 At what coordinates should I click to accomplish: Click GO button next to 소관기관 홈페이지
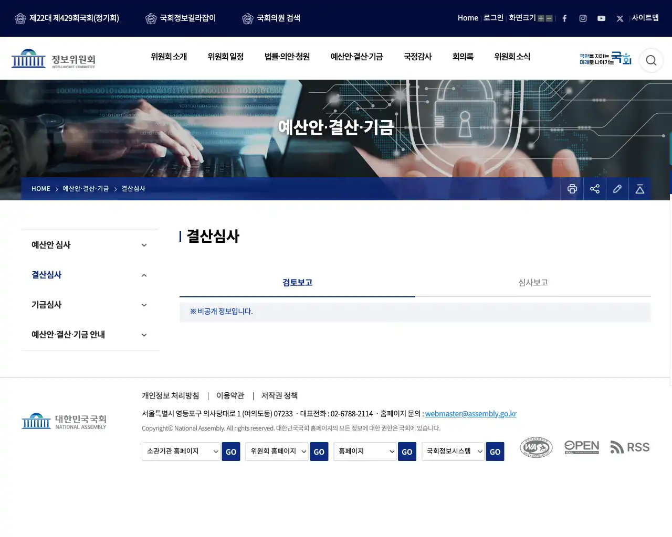[x=231, y=452]
